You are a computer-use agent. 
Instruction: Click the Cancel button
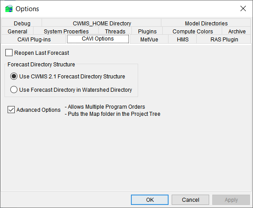190,200
